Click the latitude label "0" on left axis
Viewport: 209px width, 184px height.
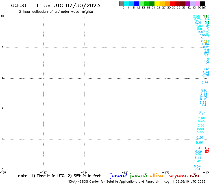point(2,170)
